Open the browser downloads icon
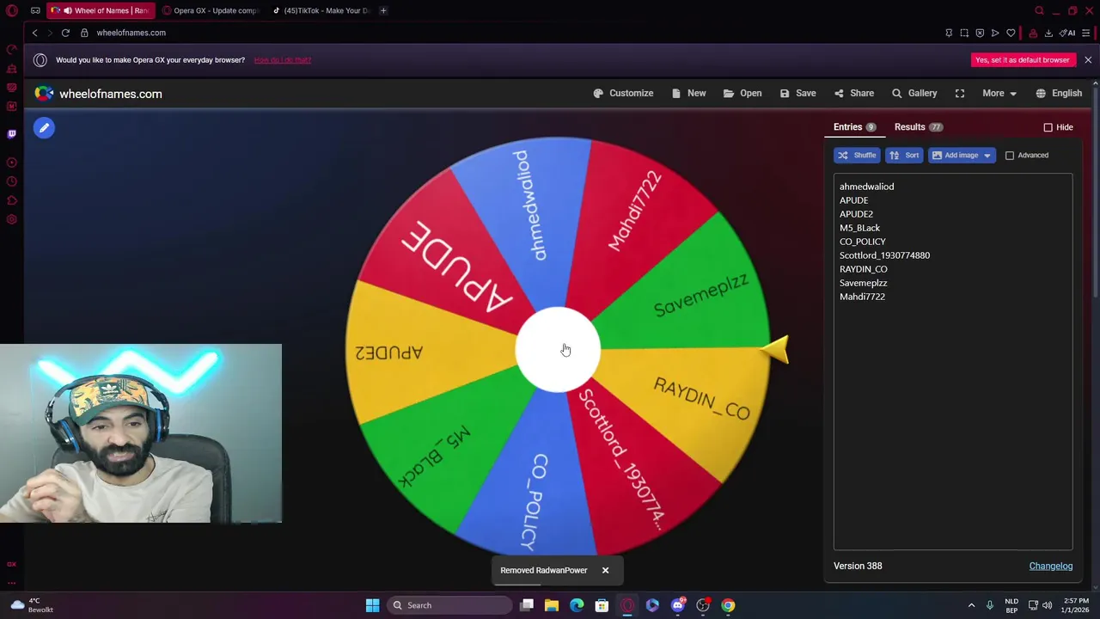This screenshot has height=619, width=1100. [1048, 33]
